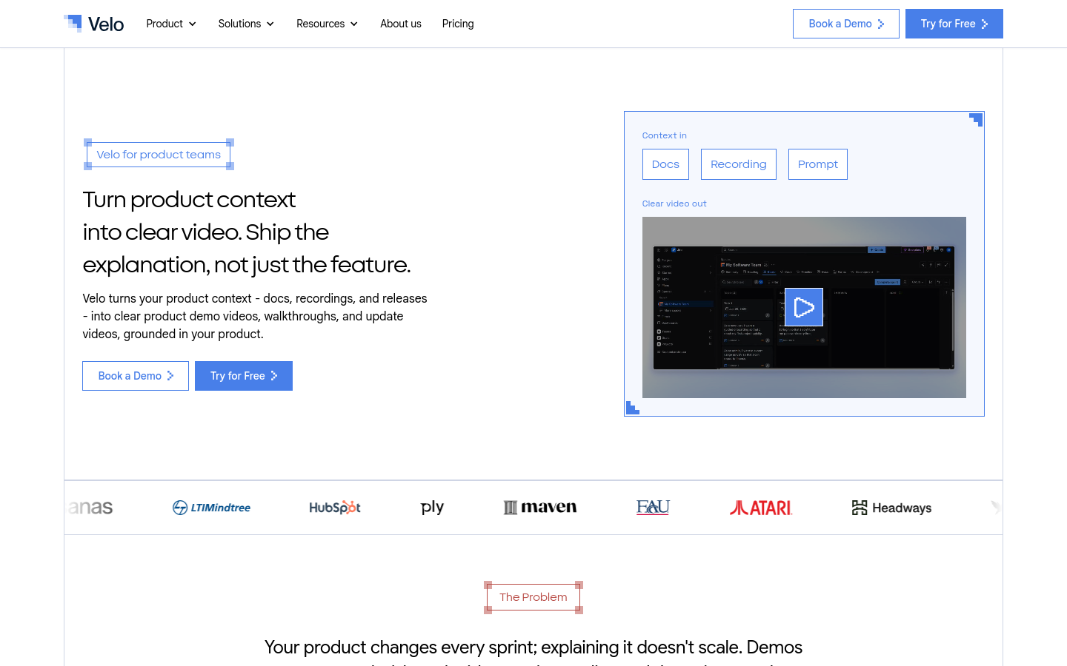Click Book a Demo in header
This screenshot has height=666, width=1067.
point(846,24)
